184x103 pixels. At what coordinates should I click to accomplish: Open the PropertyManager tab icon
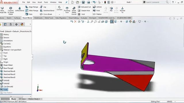(x=5, y=24)
